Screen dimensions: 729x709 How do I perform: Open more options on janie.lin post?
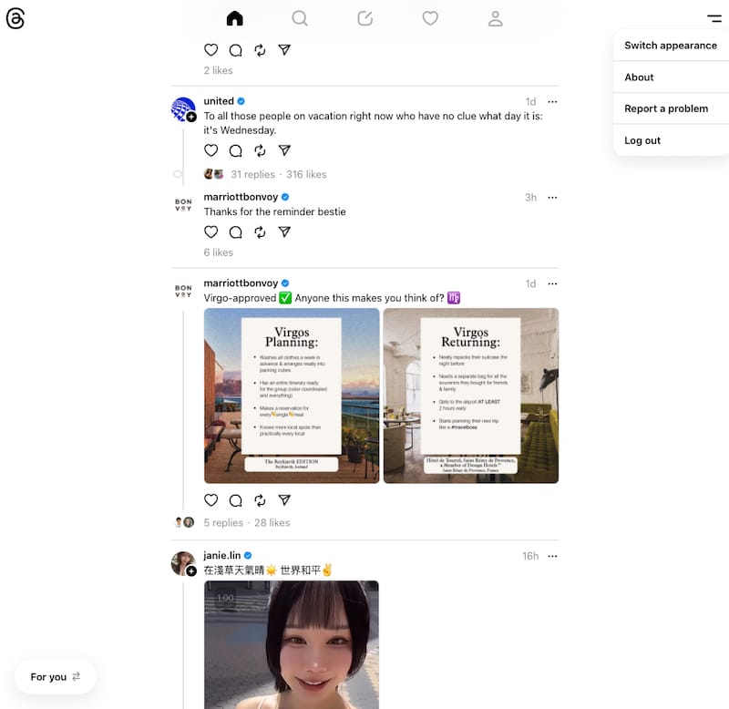pyautogui.click(x=552, y=556)
